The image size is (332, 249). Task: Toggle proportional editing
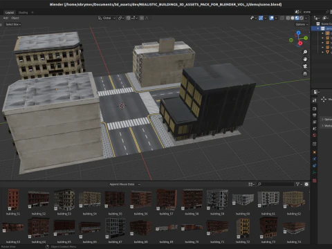[x=142, y=18]
